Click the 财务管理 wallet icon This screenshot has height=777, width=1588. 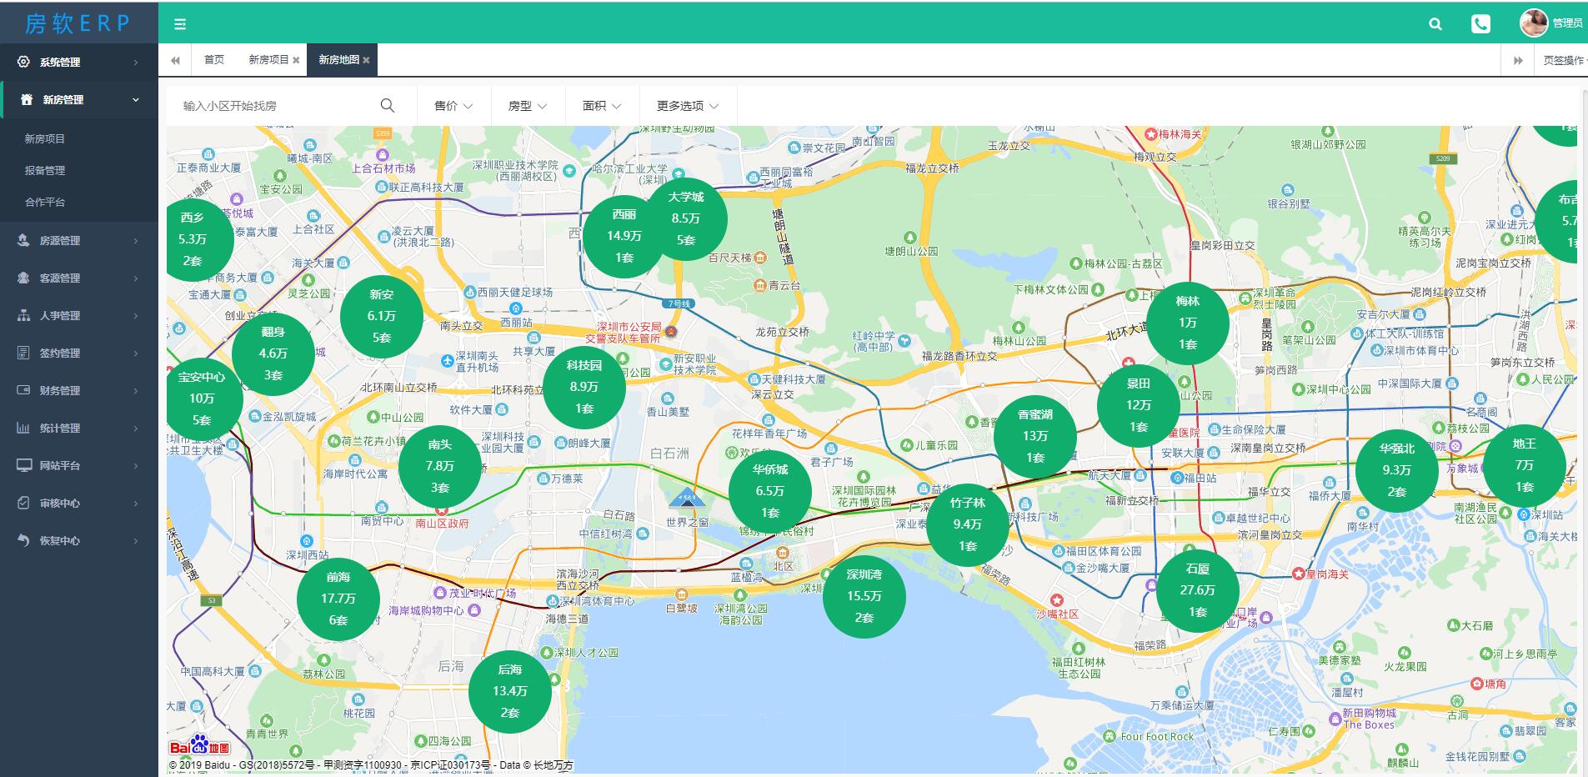(x=23, y=390)
